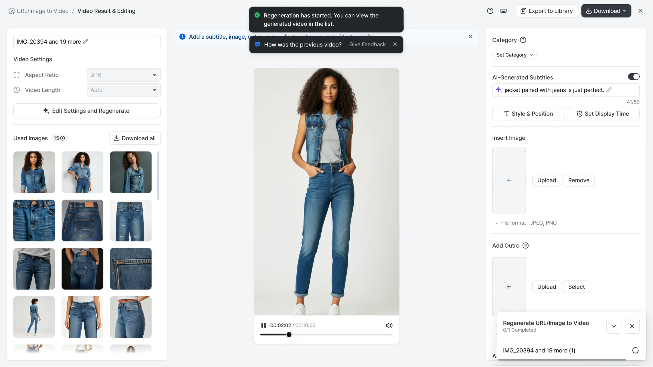Click the video progress slider handle
The height and width of the screenshot is (367, 653).
(289, 334)
